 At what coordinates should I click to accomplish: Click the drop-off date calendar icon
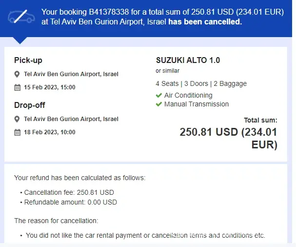[17, 132]
